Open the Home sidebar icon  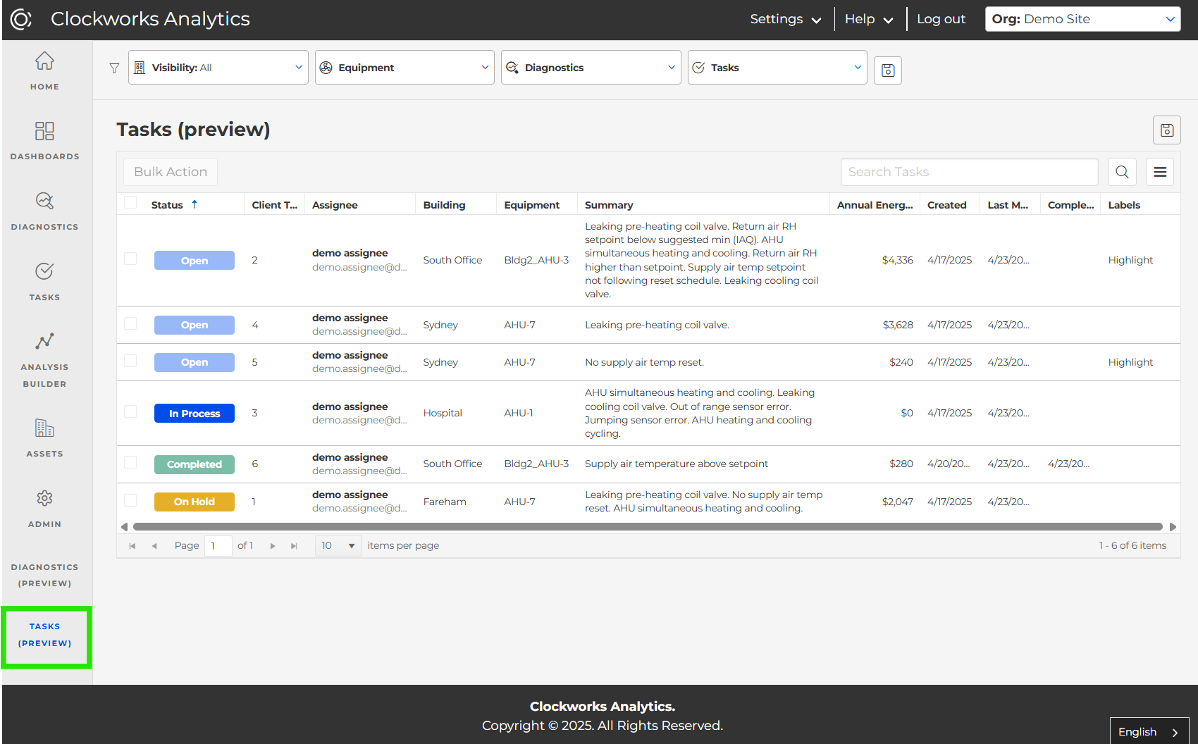[x=44, y=62]
